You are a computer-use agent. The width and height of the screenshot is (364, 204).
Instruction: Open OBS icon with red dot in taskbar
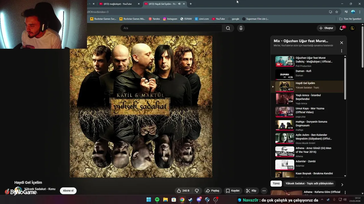216,200
